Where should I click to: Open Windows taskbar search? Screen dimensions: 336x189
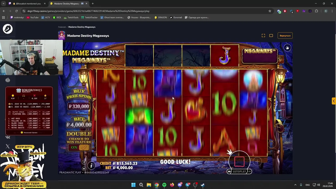click(x=141, y=185)
